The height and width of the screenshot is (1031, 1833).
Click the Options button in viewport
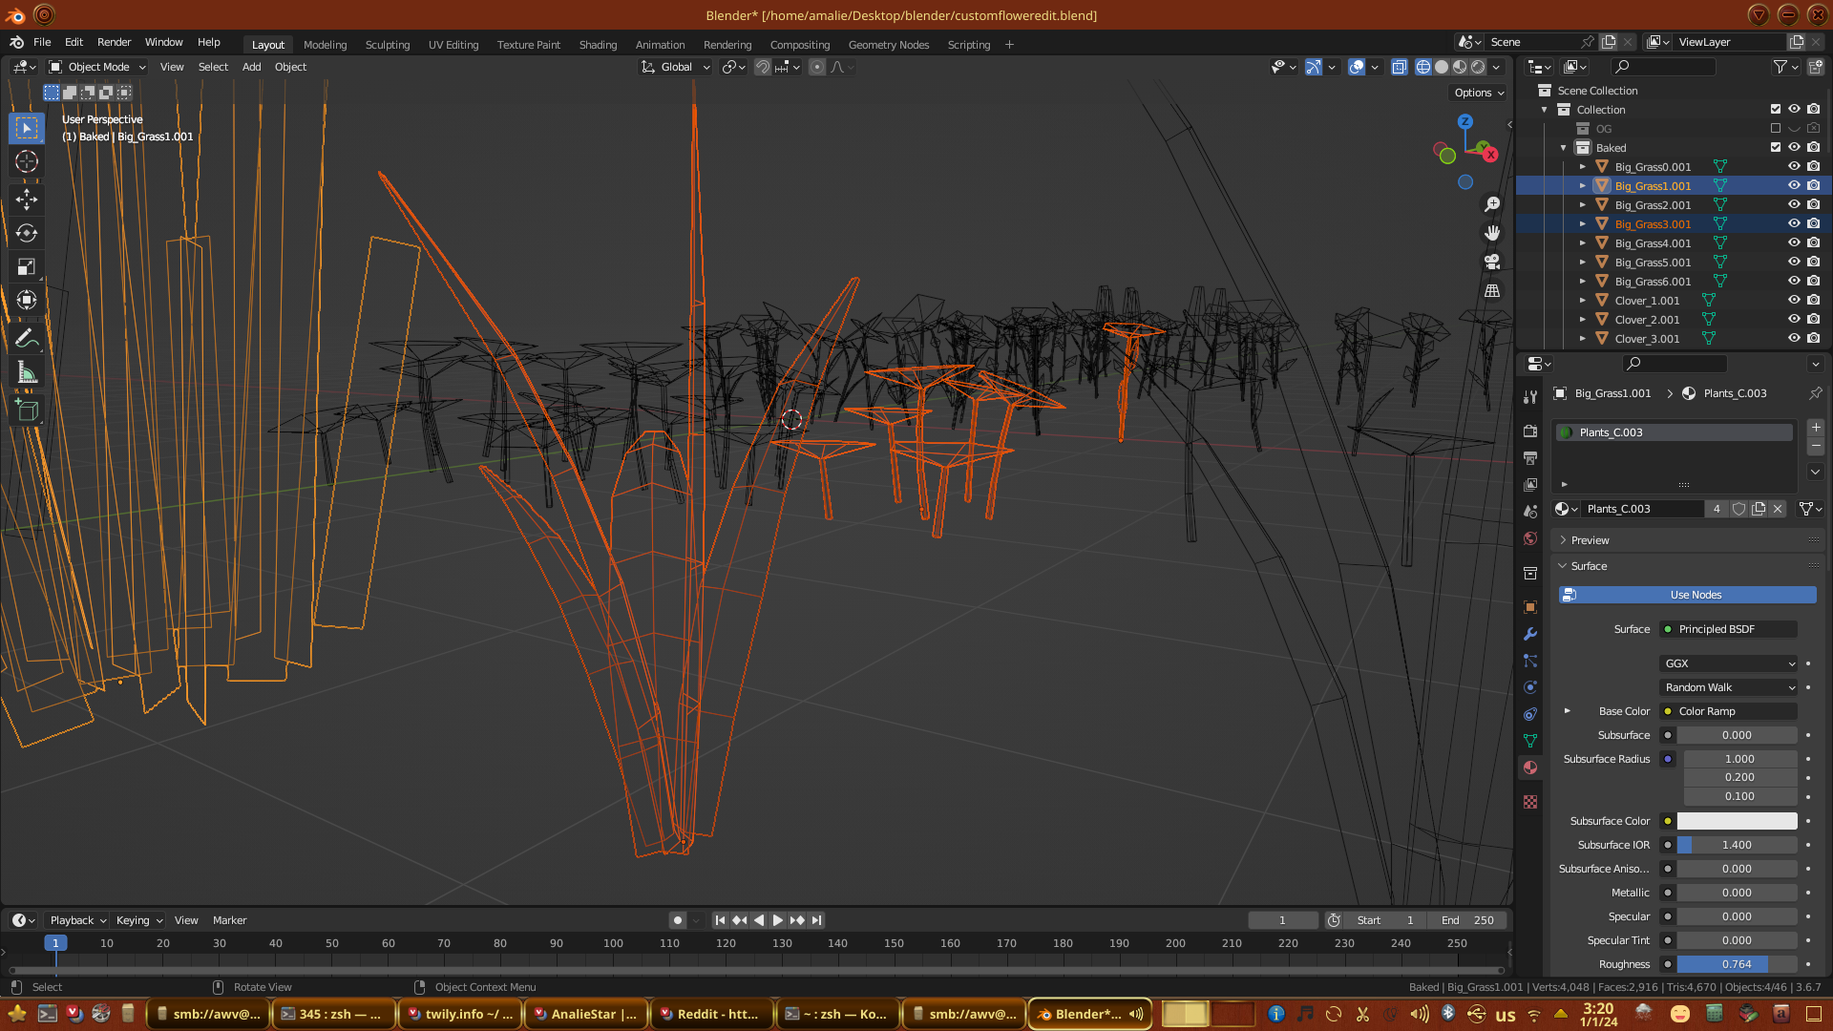[1479, 93]
